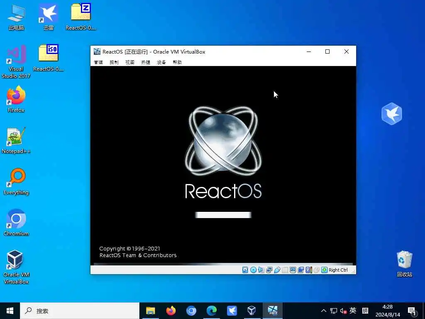Select the Chromium desktop shortcut
Image resolution: width=425 pixels, height=319 pixels.
click(x=16, y=223)
